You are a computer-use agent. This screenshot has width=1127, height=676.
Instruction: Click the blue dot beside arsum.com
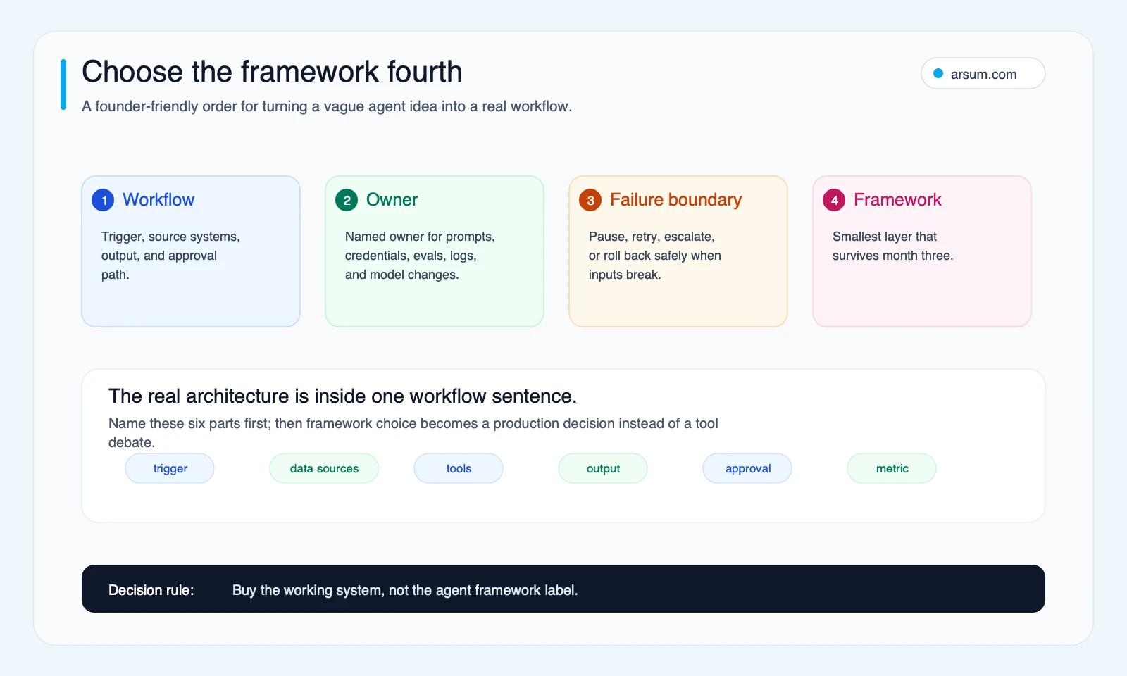click(x=938, y=73)
